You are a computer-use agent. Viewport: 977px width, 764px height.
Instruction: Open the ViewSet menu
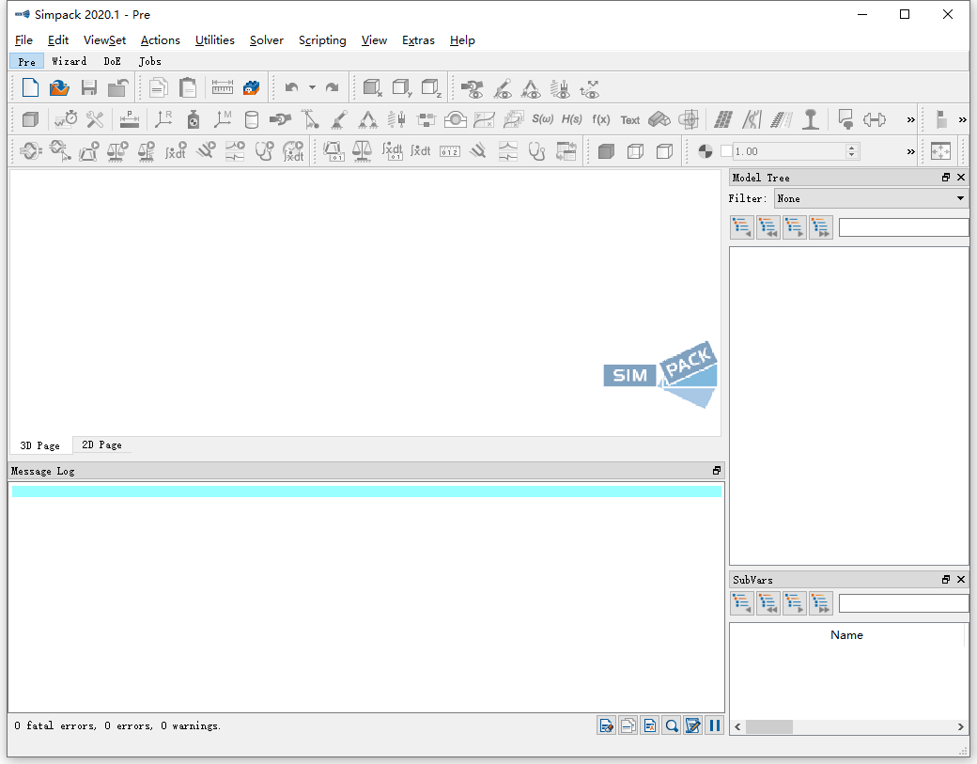tap(104, 39)
